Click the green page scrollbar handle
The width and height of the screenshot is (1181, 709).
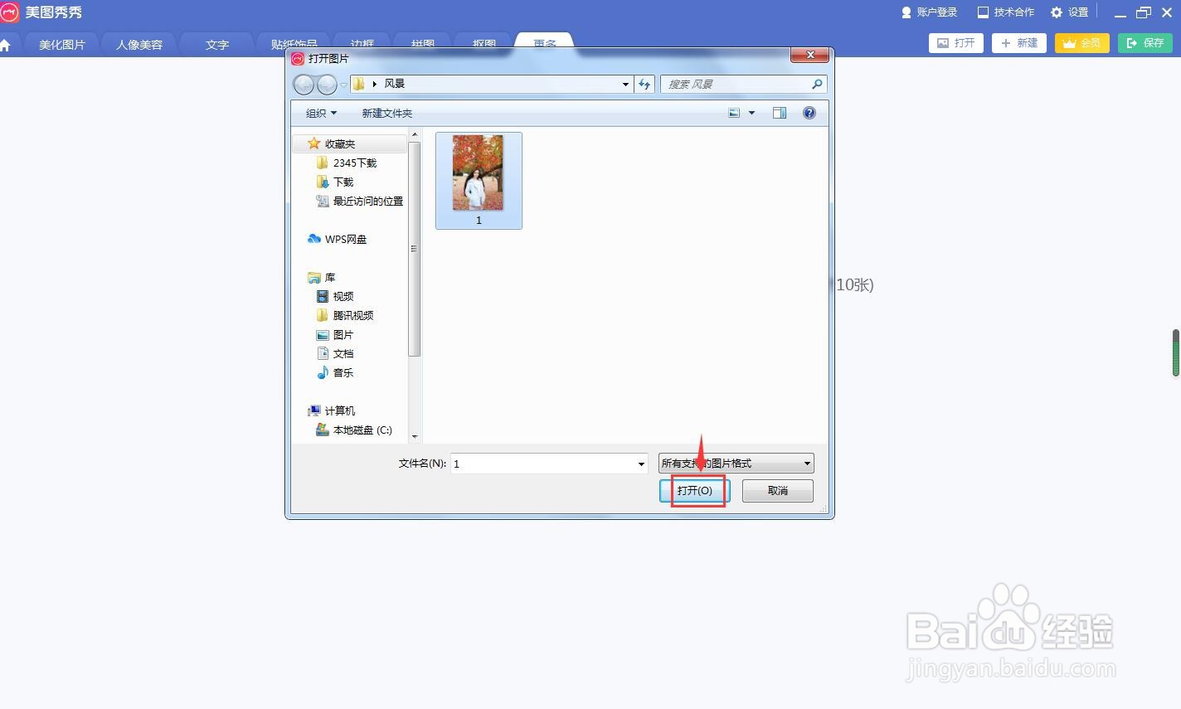pos(1176,353)
